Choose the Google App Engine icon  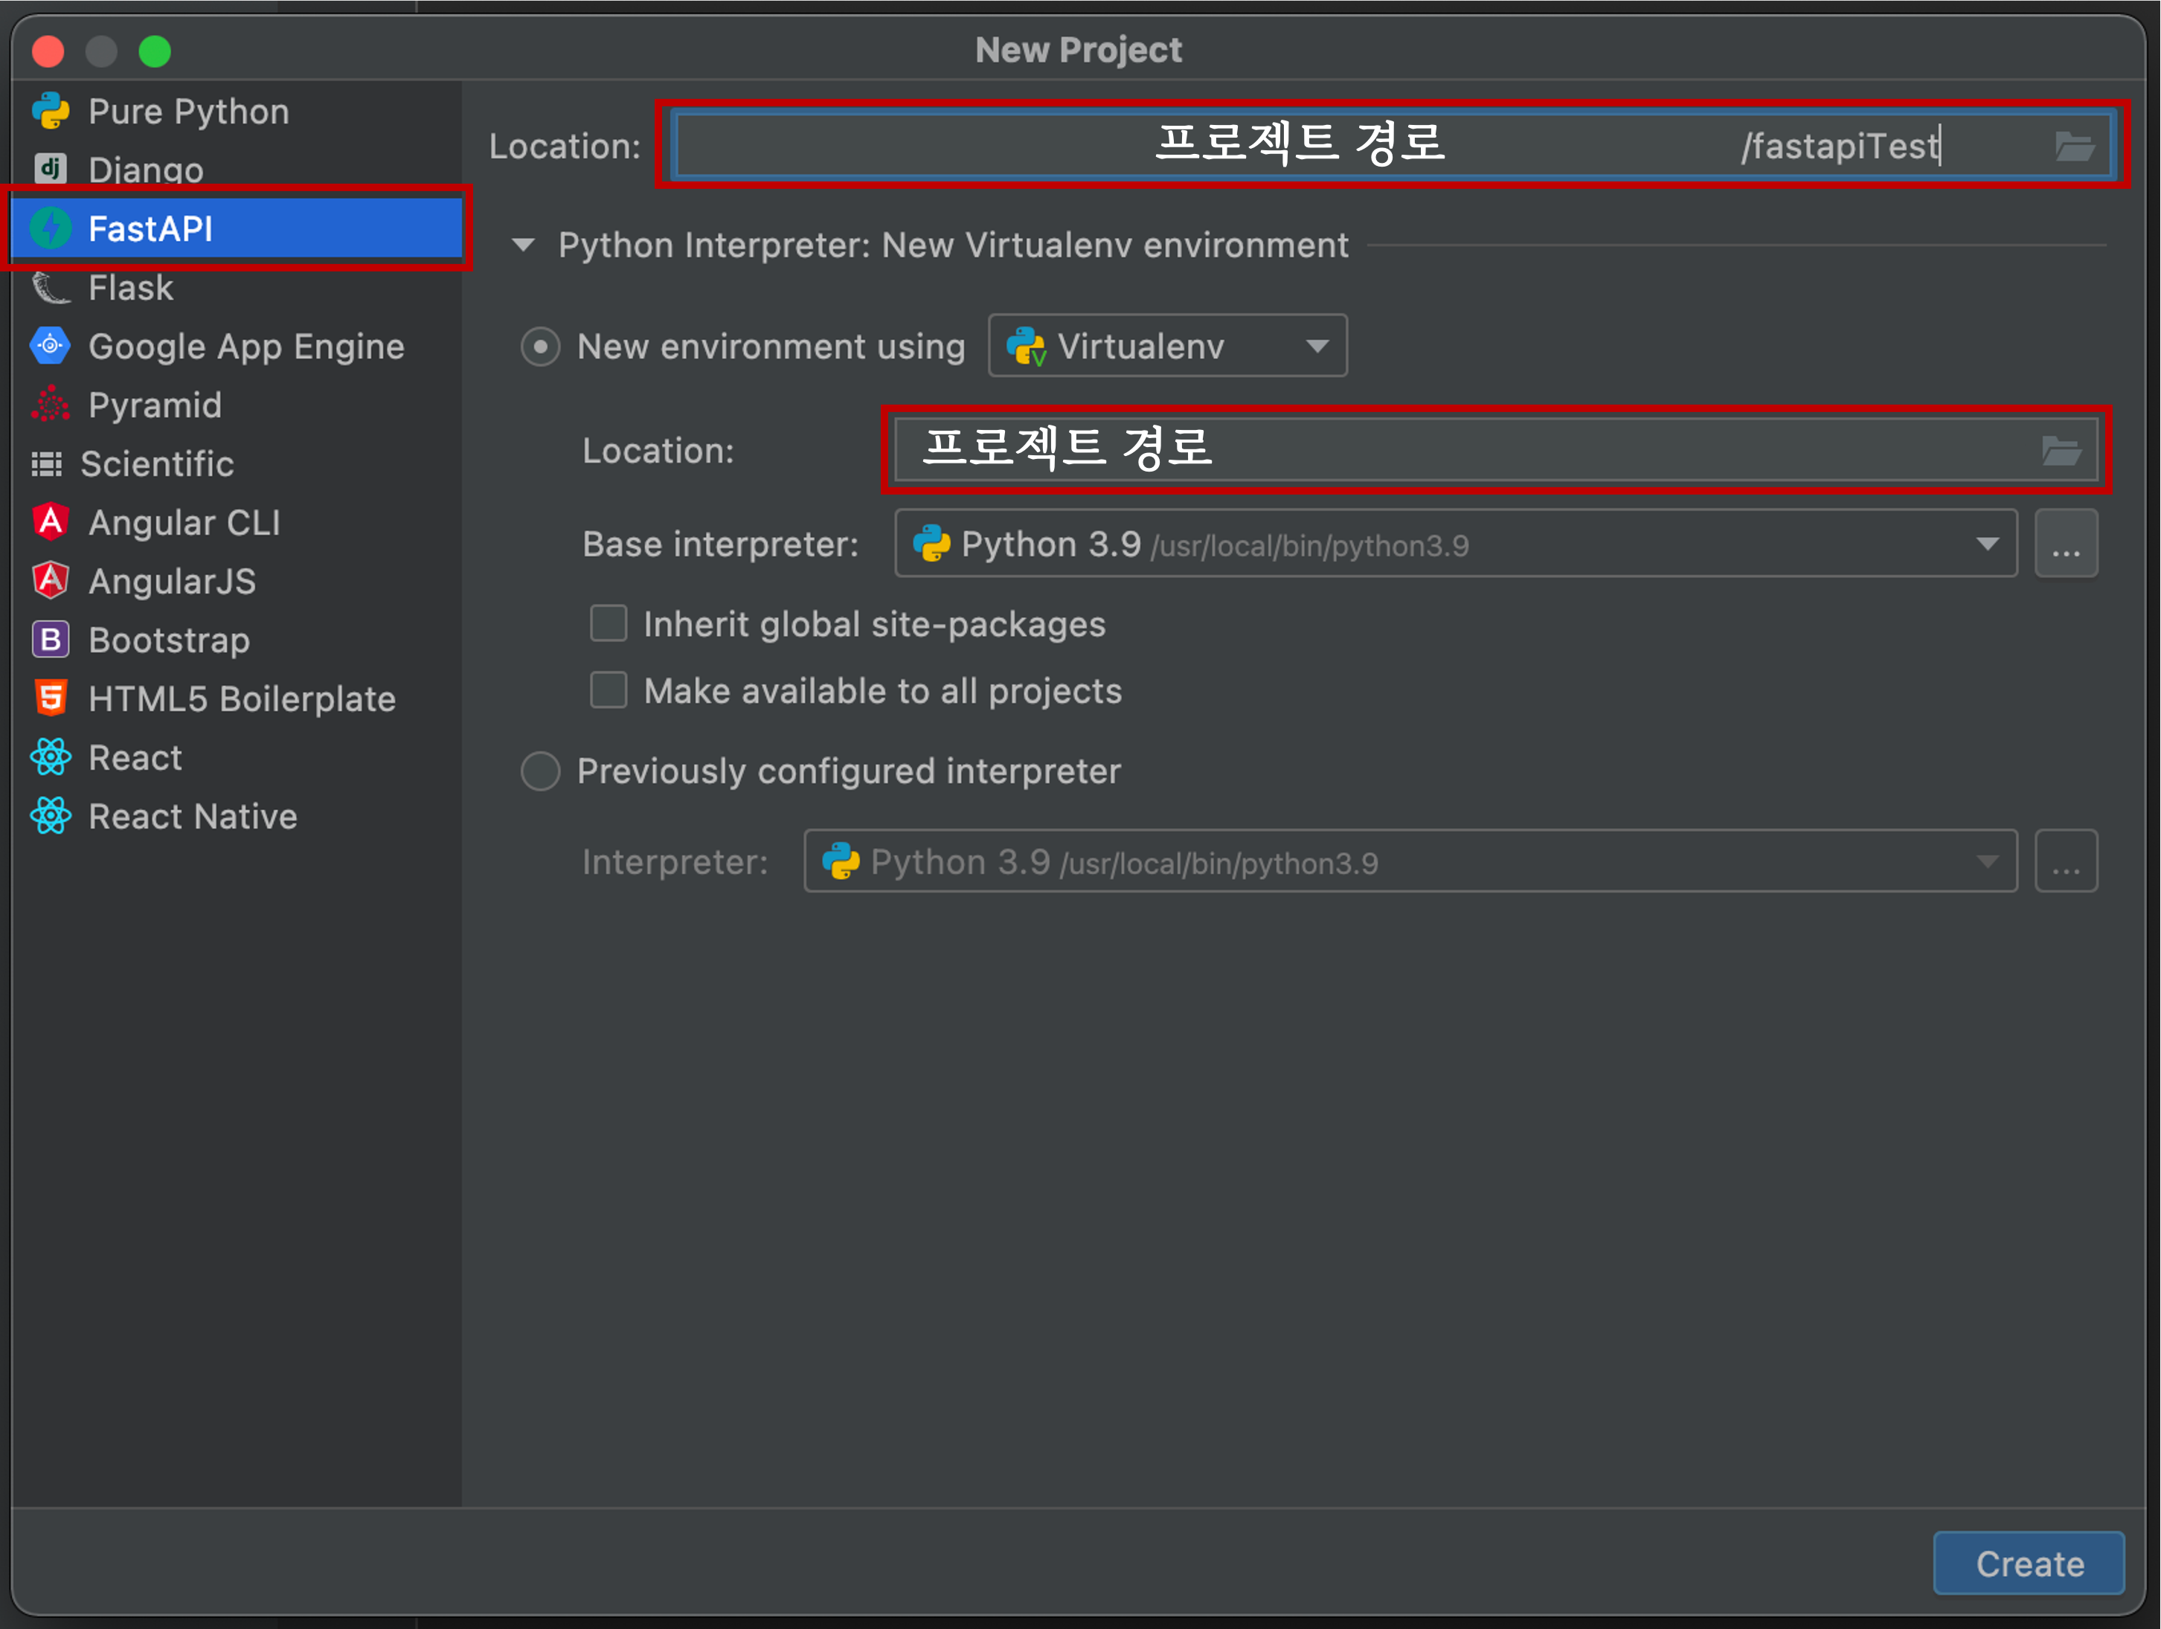click(x=51, y=347)
